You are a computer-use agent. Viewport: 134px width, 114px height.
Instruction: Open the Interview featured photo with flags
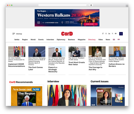click(x=67, y=95)
